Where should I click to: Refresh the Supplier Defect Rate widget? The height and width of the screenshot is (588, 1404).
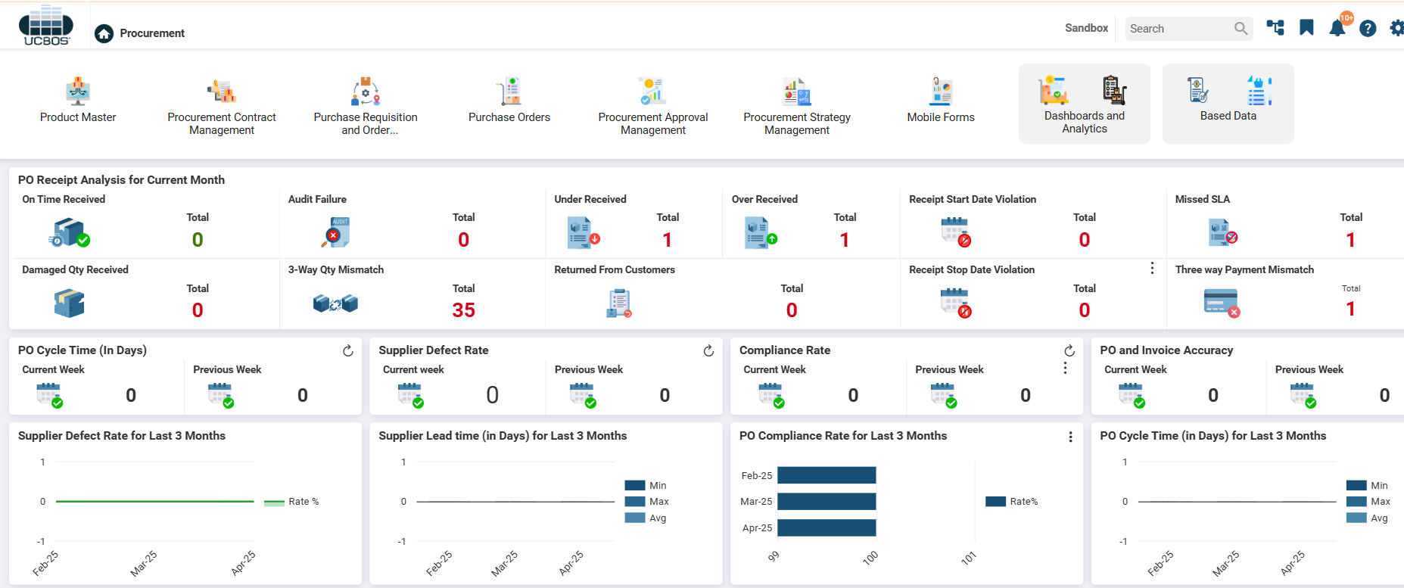coord(708,351)
